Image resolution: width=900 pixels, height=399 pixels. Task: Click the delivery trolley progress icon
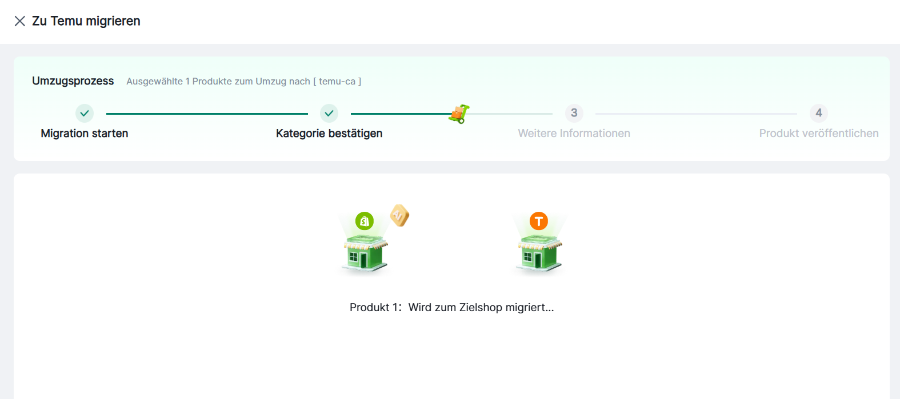(x=459, y=114)
